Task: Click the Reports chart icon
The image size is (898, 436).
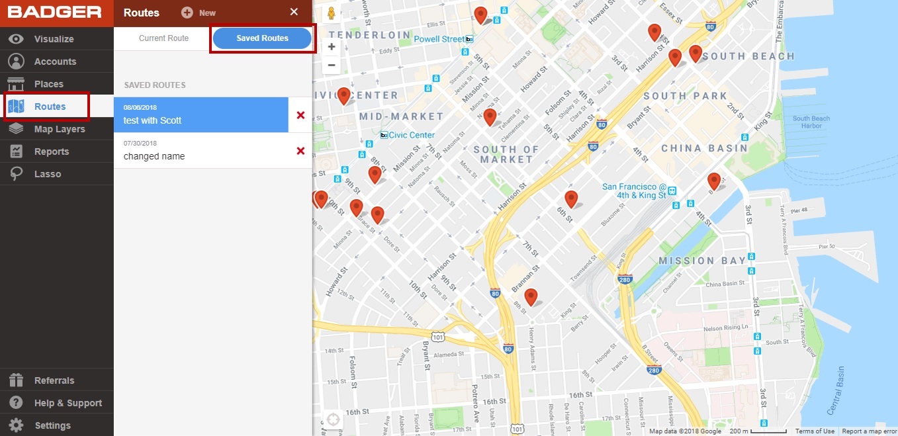Action: 16,152
